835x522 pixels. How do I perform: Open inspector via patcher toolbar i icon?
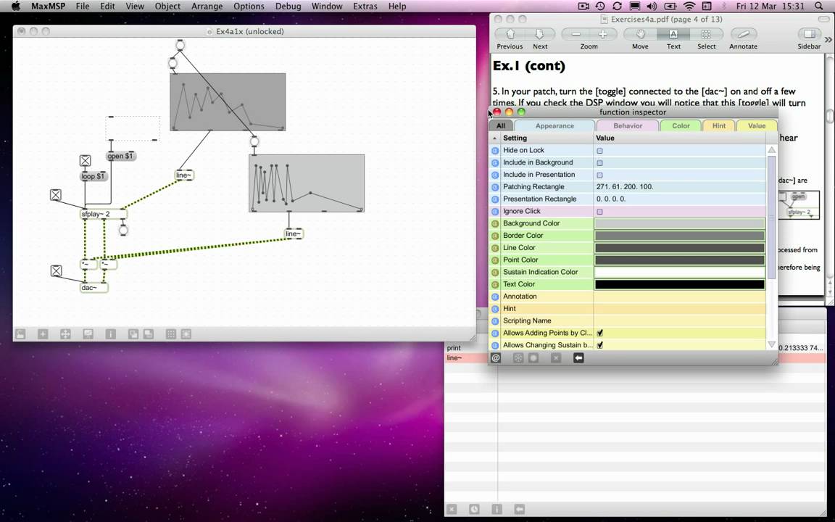tap(110, 334)
